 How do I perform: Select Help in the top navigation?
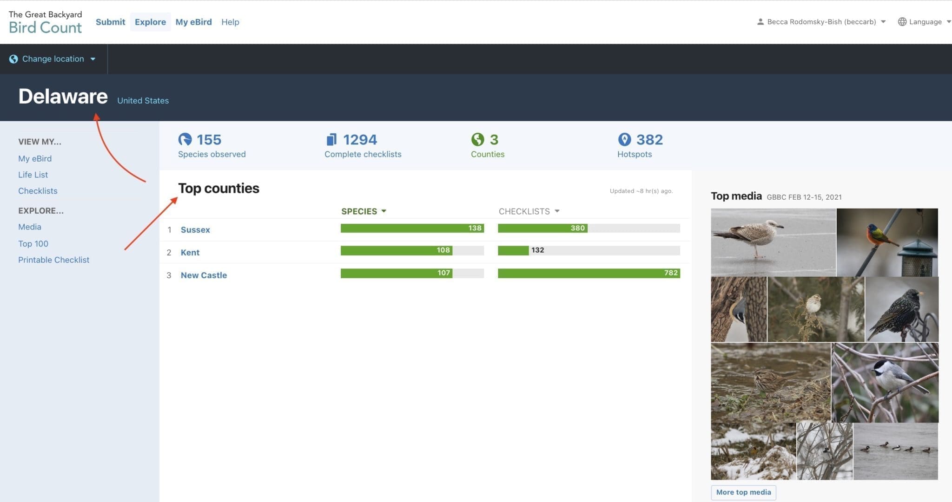(x=230, y=22)
